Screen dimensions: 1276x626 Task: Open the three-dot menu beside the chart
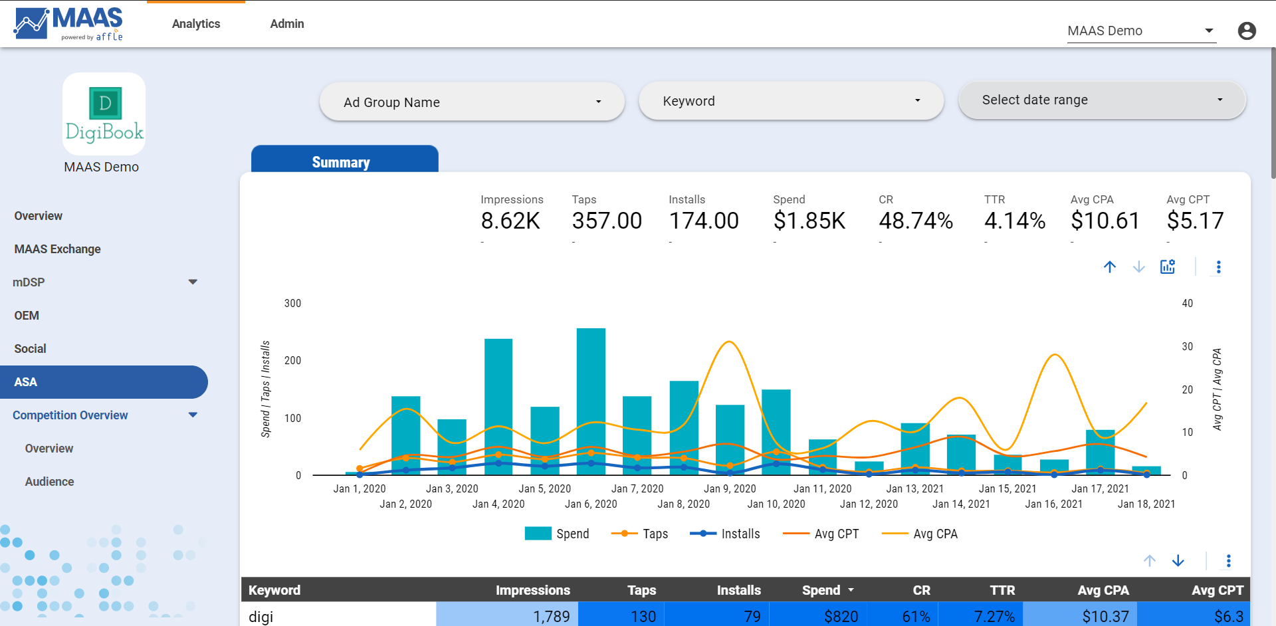tap(1219, 266)
